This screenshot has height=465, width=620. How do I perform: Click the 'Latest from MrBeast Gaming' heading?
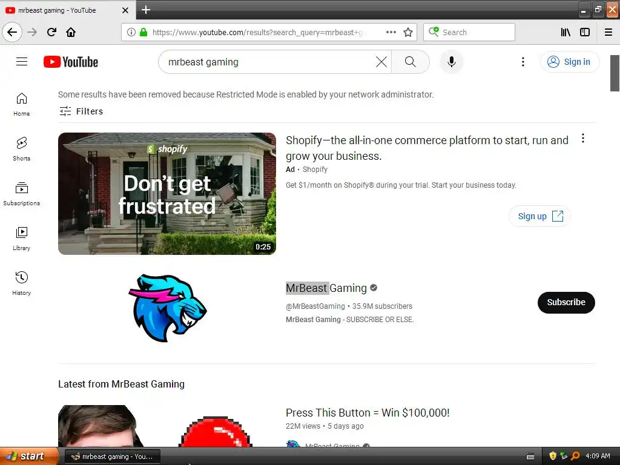coord(121,384)
